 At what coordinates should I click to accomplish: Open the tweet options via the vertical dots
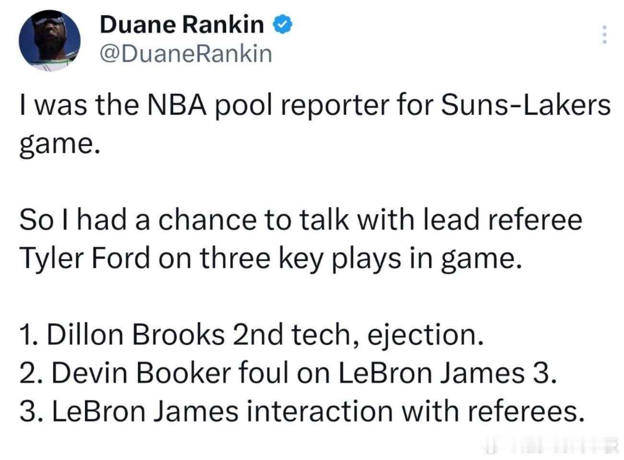tap(603, 34)
